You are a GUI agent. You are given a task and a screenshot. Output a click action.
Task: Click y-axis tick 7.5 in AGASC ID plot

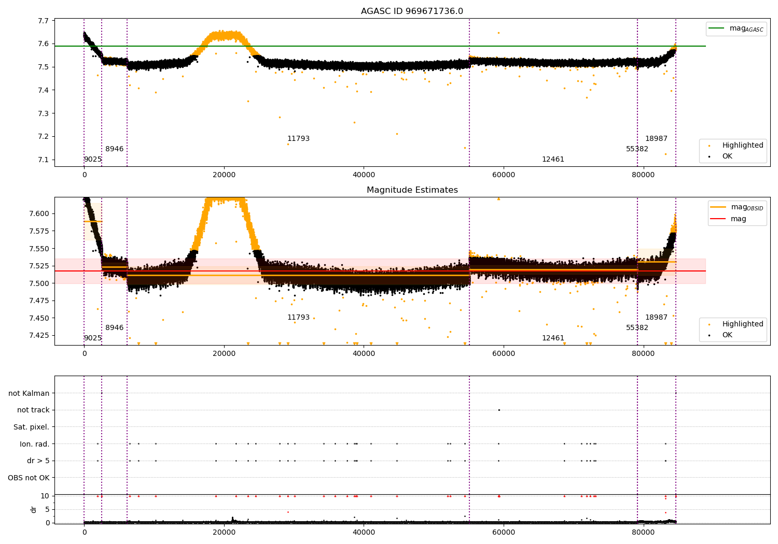click(x=44, y=67)
